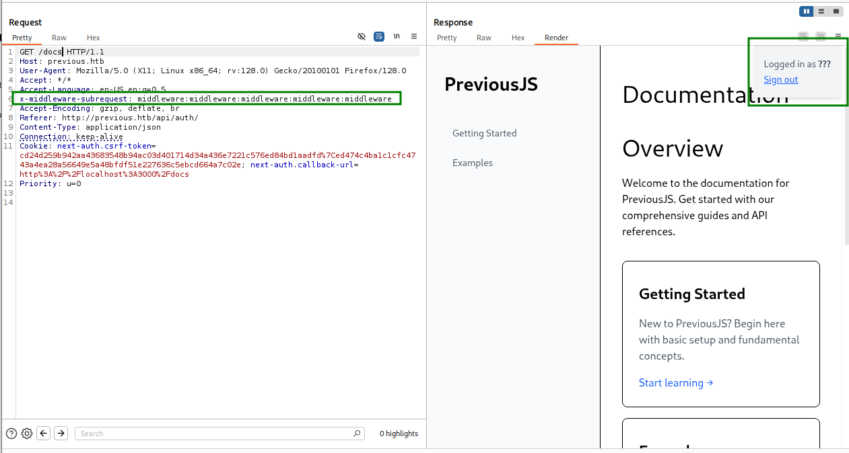This screenshot has width=849, height=453.
Task: Select the Raw tab of the response
Action: (483, 38)
